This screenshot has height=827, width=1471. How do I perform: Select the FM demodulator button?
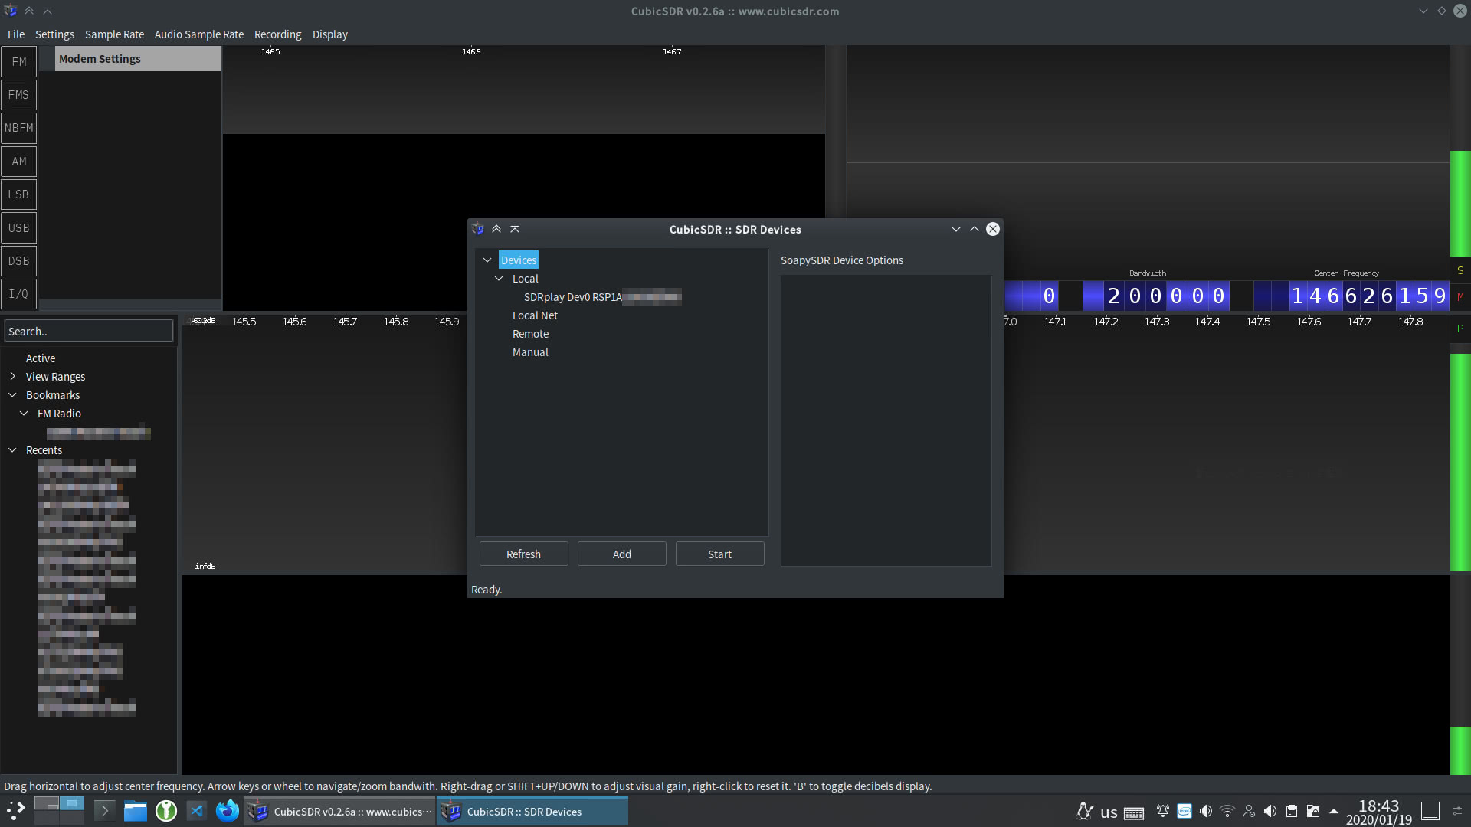tap(19, 62)
